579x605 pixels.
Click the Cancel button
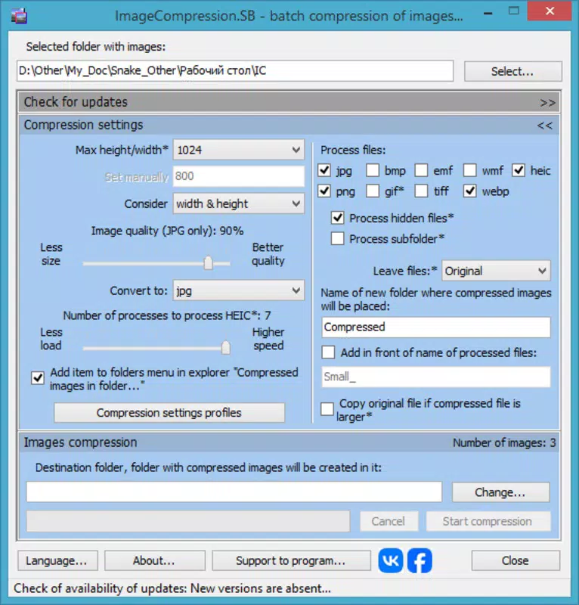coord(389,521)
